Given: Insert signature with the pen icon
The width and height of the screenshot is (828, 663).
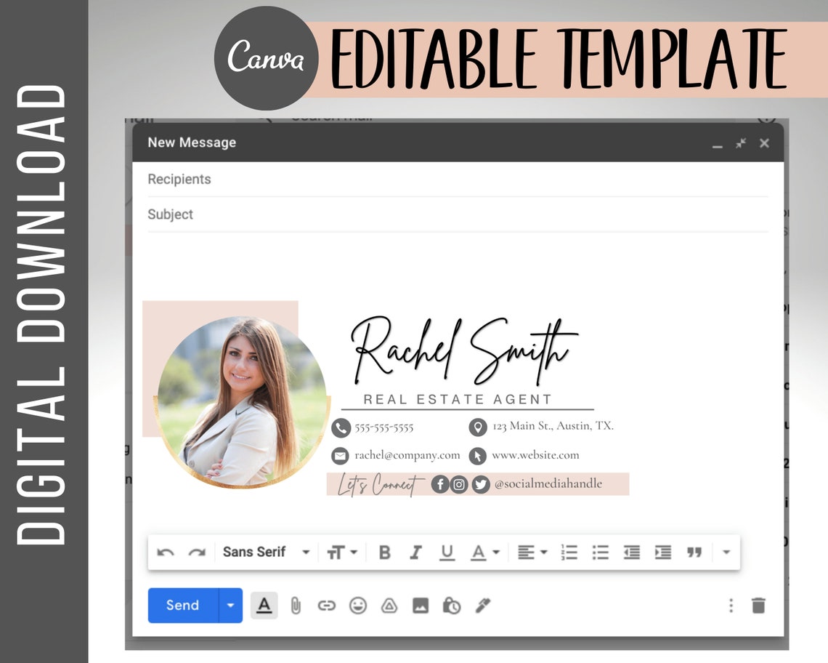Looking at the screenshot, I should pyautogui.click(x=482, y=605).
